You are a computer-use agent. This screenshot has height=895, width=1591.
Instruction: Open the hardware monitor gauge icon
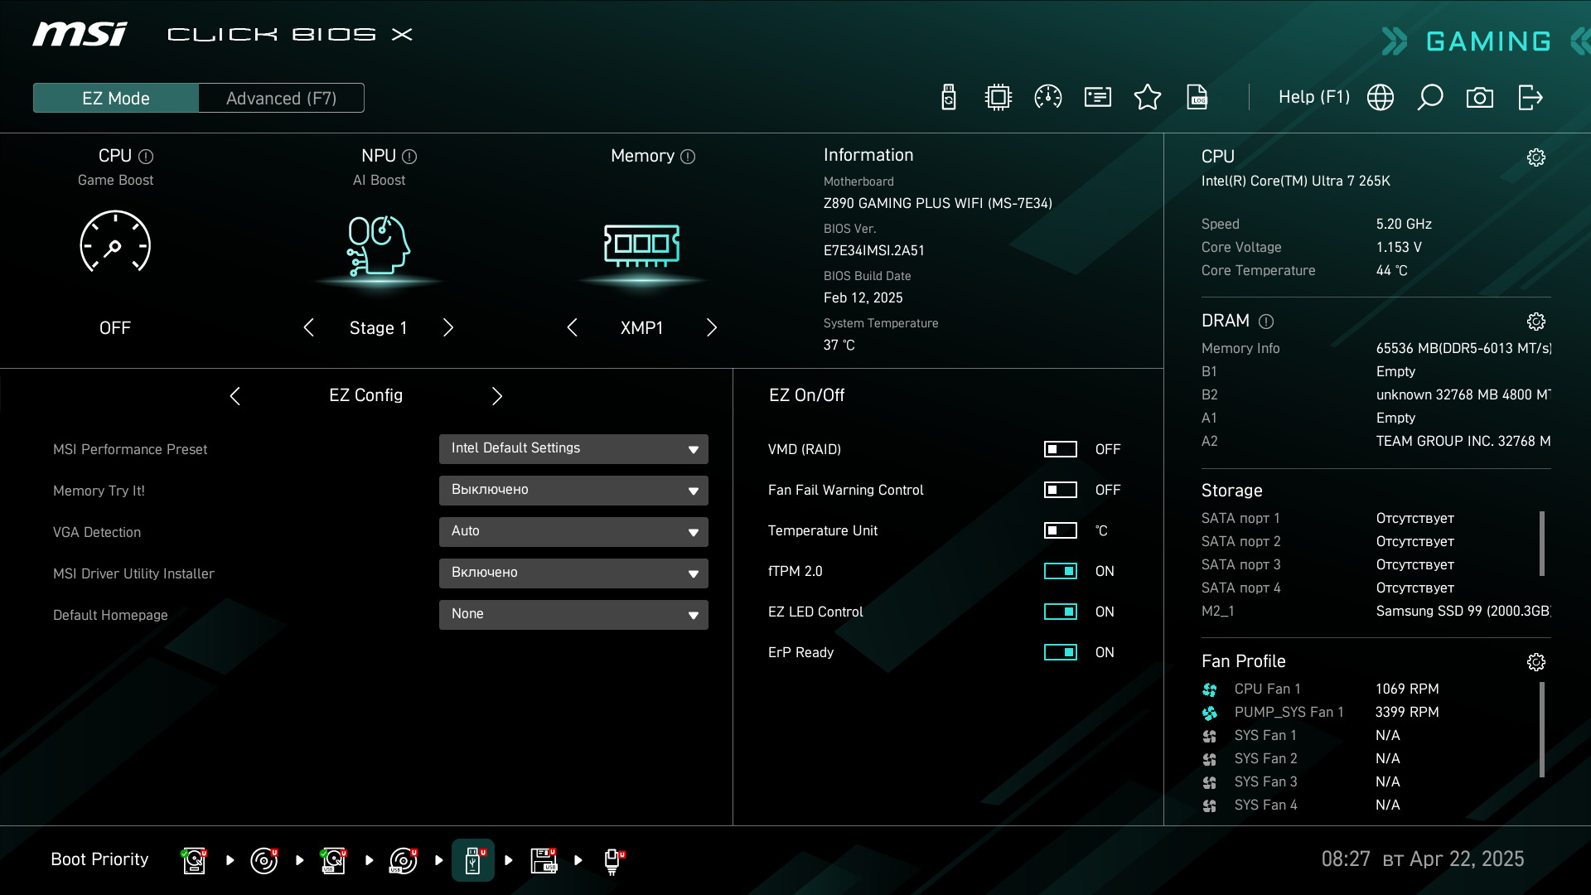(1048, 98)
